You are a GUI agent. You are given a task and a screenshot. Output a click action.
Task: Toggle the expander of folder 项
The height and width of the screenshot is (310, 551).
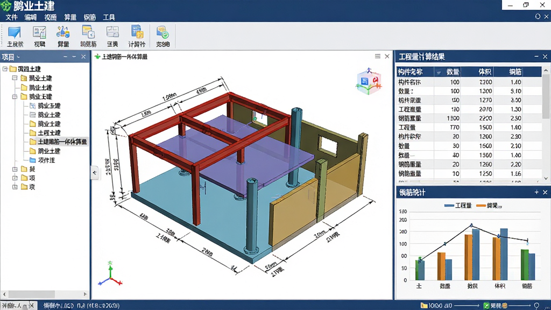[x=15, y=178]
